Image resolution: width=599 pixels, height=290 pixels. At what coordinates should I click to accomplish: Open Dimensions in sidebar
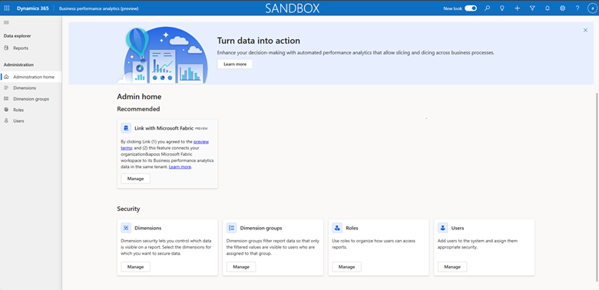click(31, 87)
